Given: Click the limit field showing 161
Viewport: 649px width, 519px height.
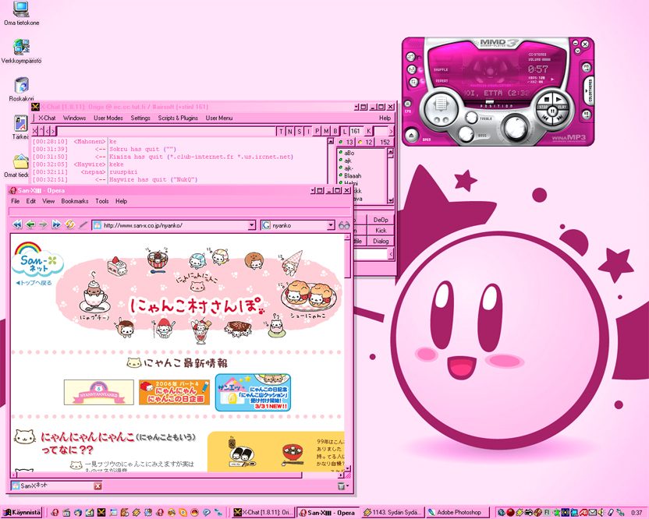Looking at the screenshot, I should pos(356,131).
